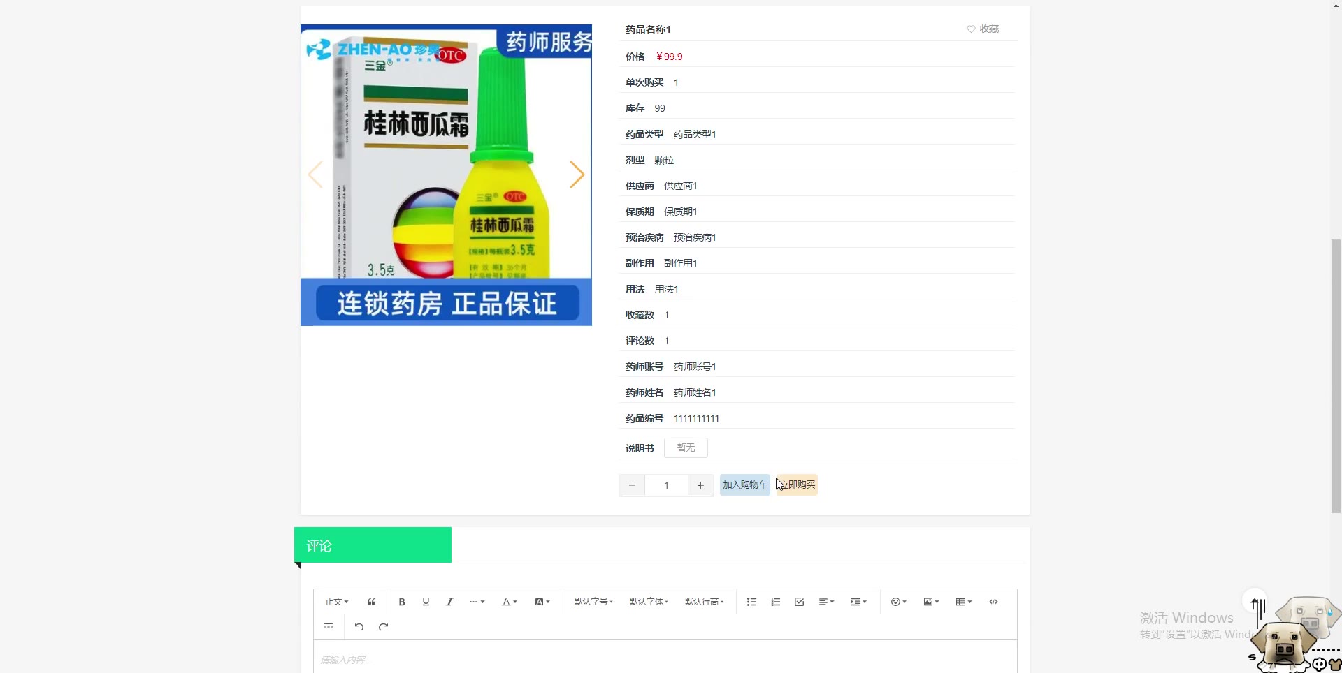
Task: Click the side effect value 副作用1
Action: [681, 263]
